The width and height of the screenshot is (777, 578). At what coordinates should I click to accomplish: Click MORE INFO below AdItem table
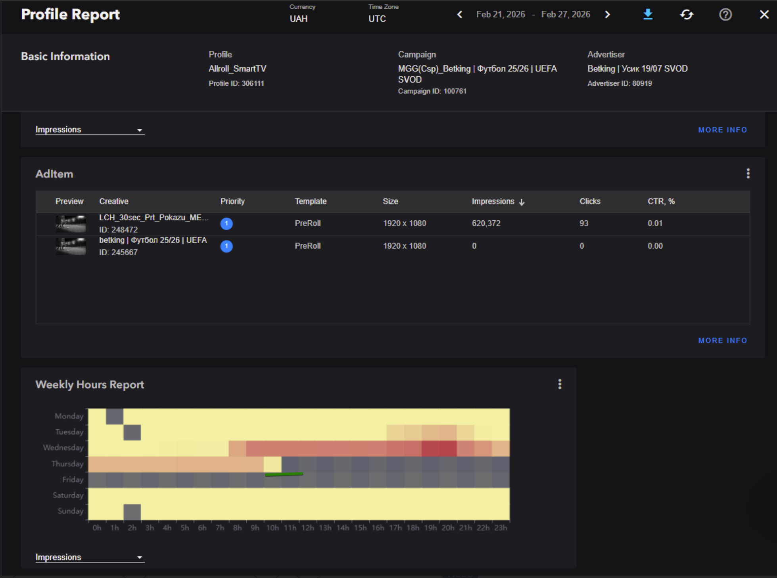722,341
